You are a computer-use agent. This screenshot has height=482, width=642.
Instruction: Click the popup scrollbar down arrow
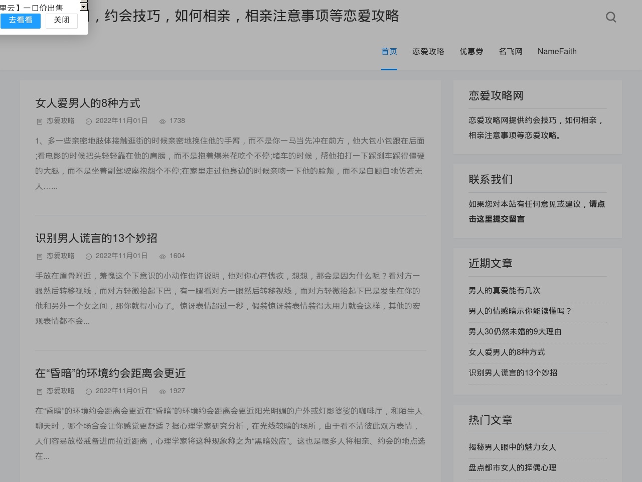pyautogui.click(x=84, y=8)
